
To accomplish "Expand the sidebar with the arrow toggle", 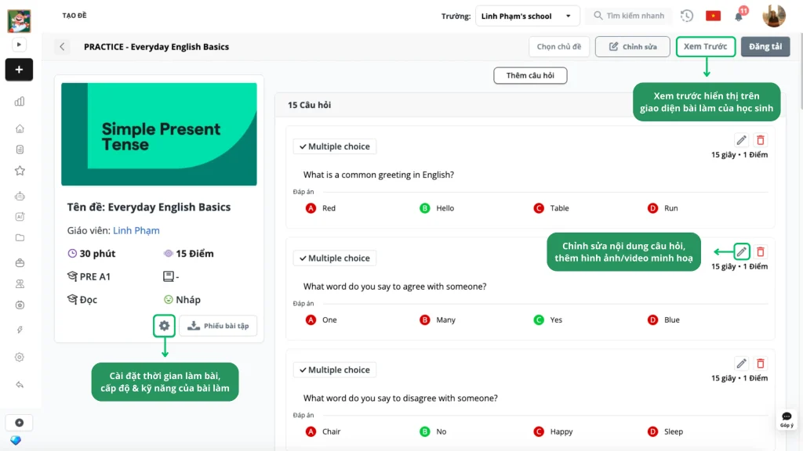I will tap(19, 45).
